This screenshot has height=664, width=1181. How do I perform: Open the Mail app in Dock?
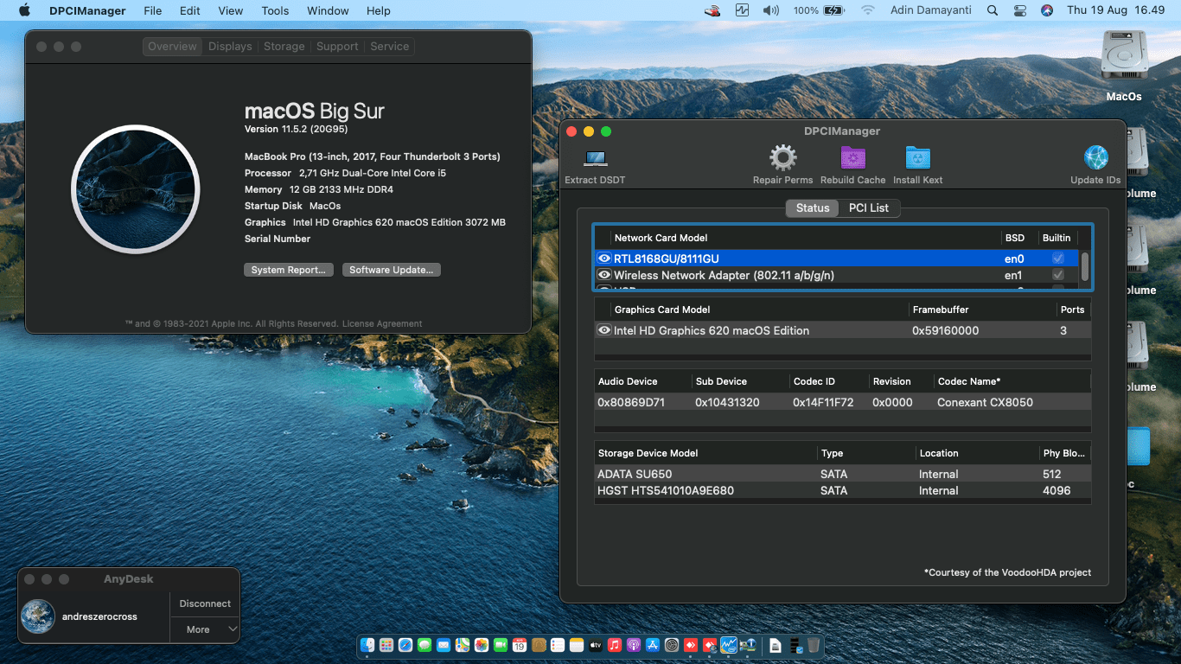[x=444, y=645]
